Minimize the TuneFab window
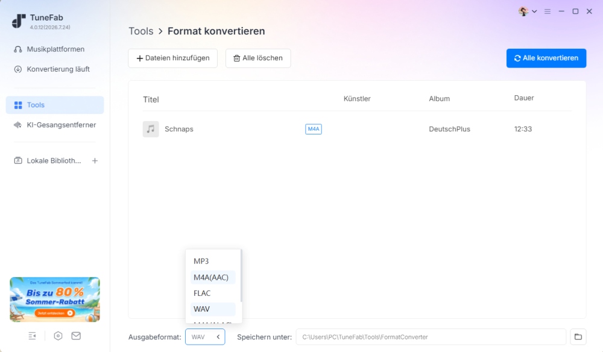Viewport: 603px width, 352px height. point(561,11)
